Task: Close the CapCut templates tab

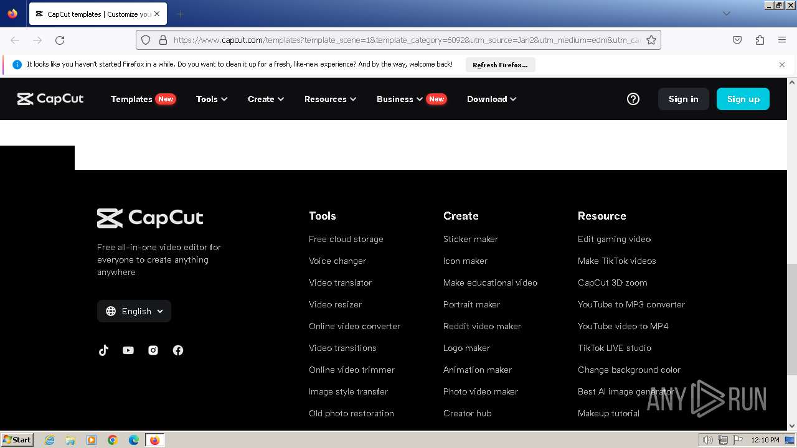Action: coord(157,14)
